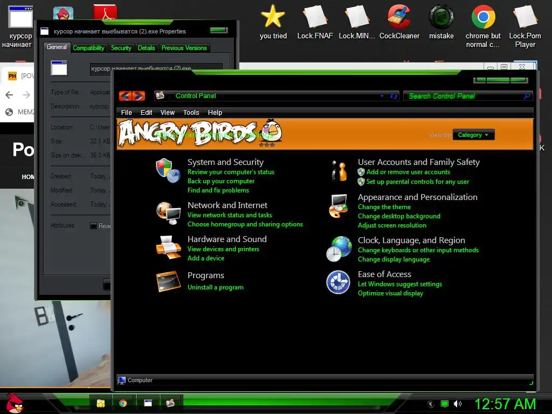Screen dimensions: 552x414
Task: Select the 'mistake' desktop icon
Action: pyautogui.click(x=441, y=22)
